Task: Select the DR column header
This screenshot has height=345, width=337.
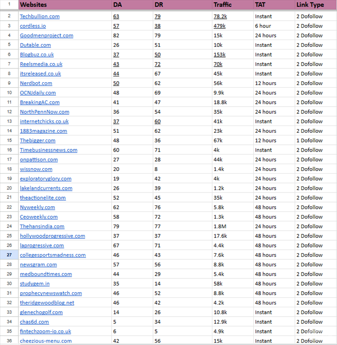Action: click(183, 5)
